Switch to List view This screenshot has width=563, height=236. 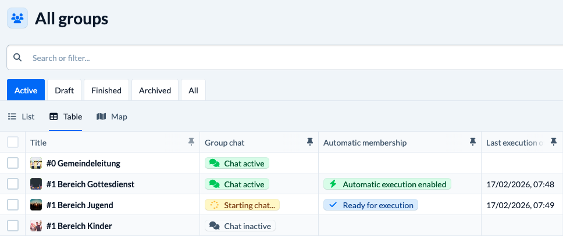21,117
